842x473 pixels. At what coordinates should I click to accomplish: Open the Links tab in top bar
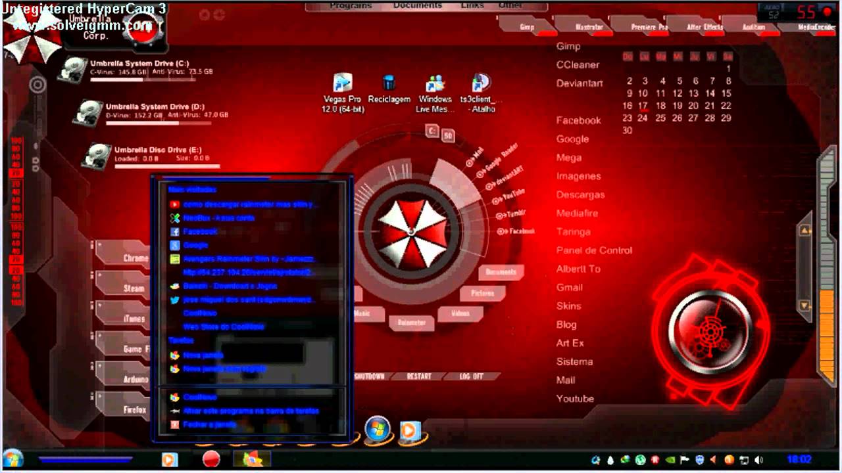pos(472,5)
